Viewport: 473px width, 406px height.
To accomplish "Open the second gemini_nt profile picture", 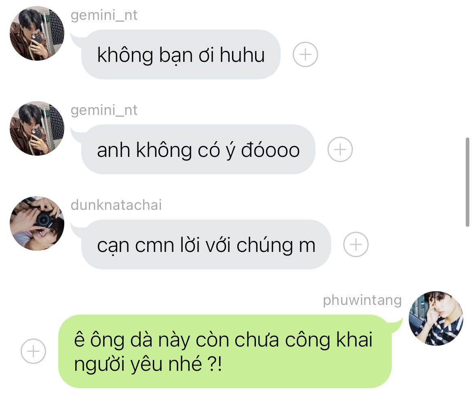I will (x=37, y=129).
